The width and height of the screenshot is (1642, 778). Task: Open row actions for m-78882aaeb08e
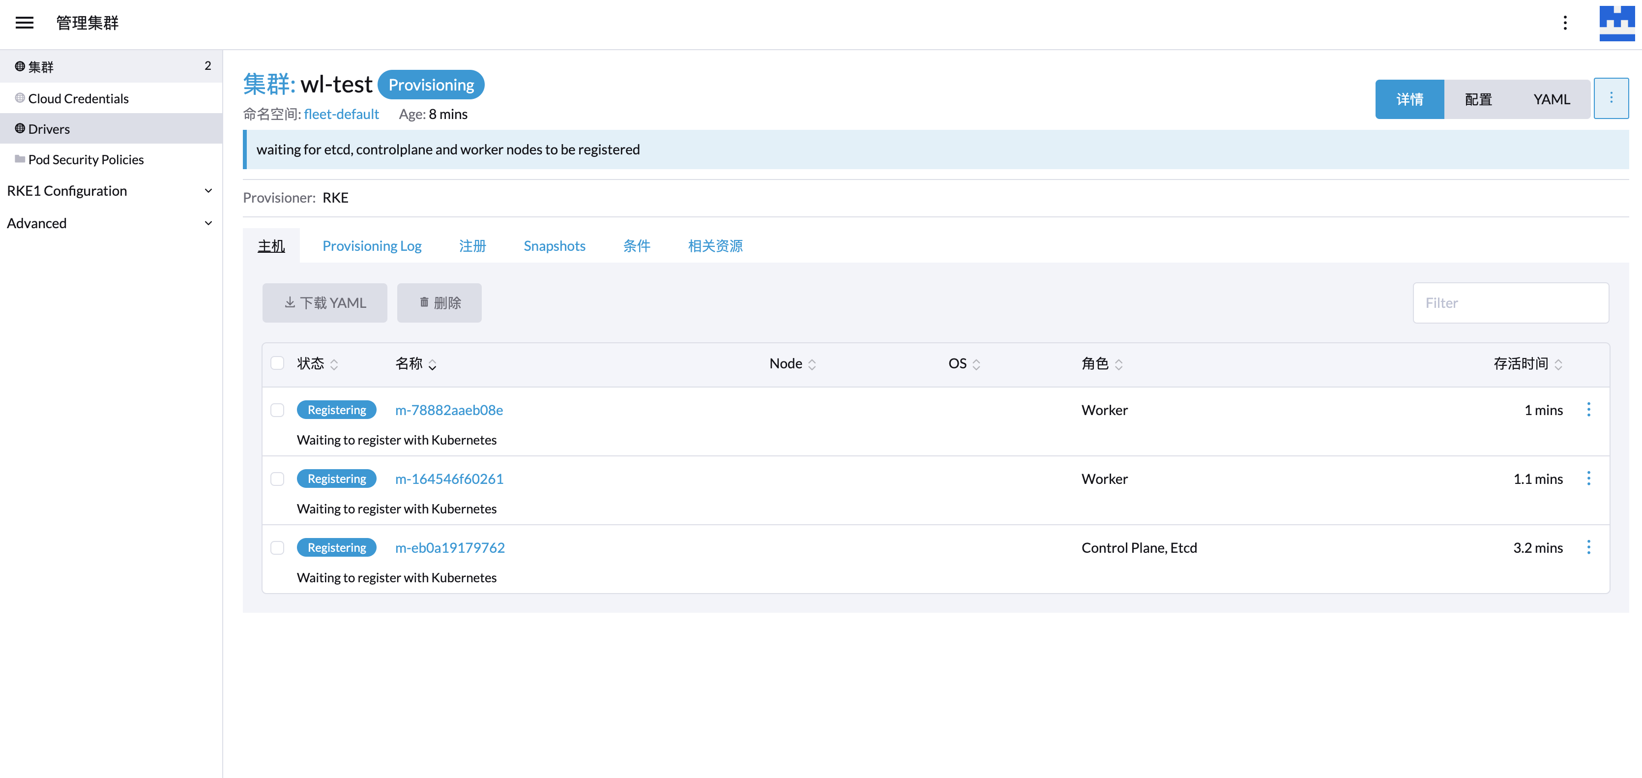pos(1588,410)
